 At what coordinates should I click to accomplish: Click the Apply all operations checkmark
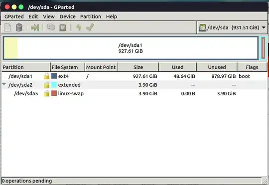(90, 27)
